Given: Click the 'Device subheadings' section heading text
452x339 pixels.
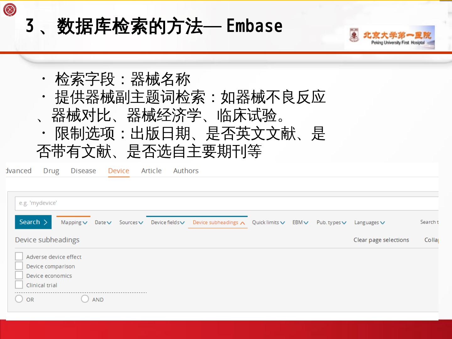Looking at the screenshot, I should (47, 240).
